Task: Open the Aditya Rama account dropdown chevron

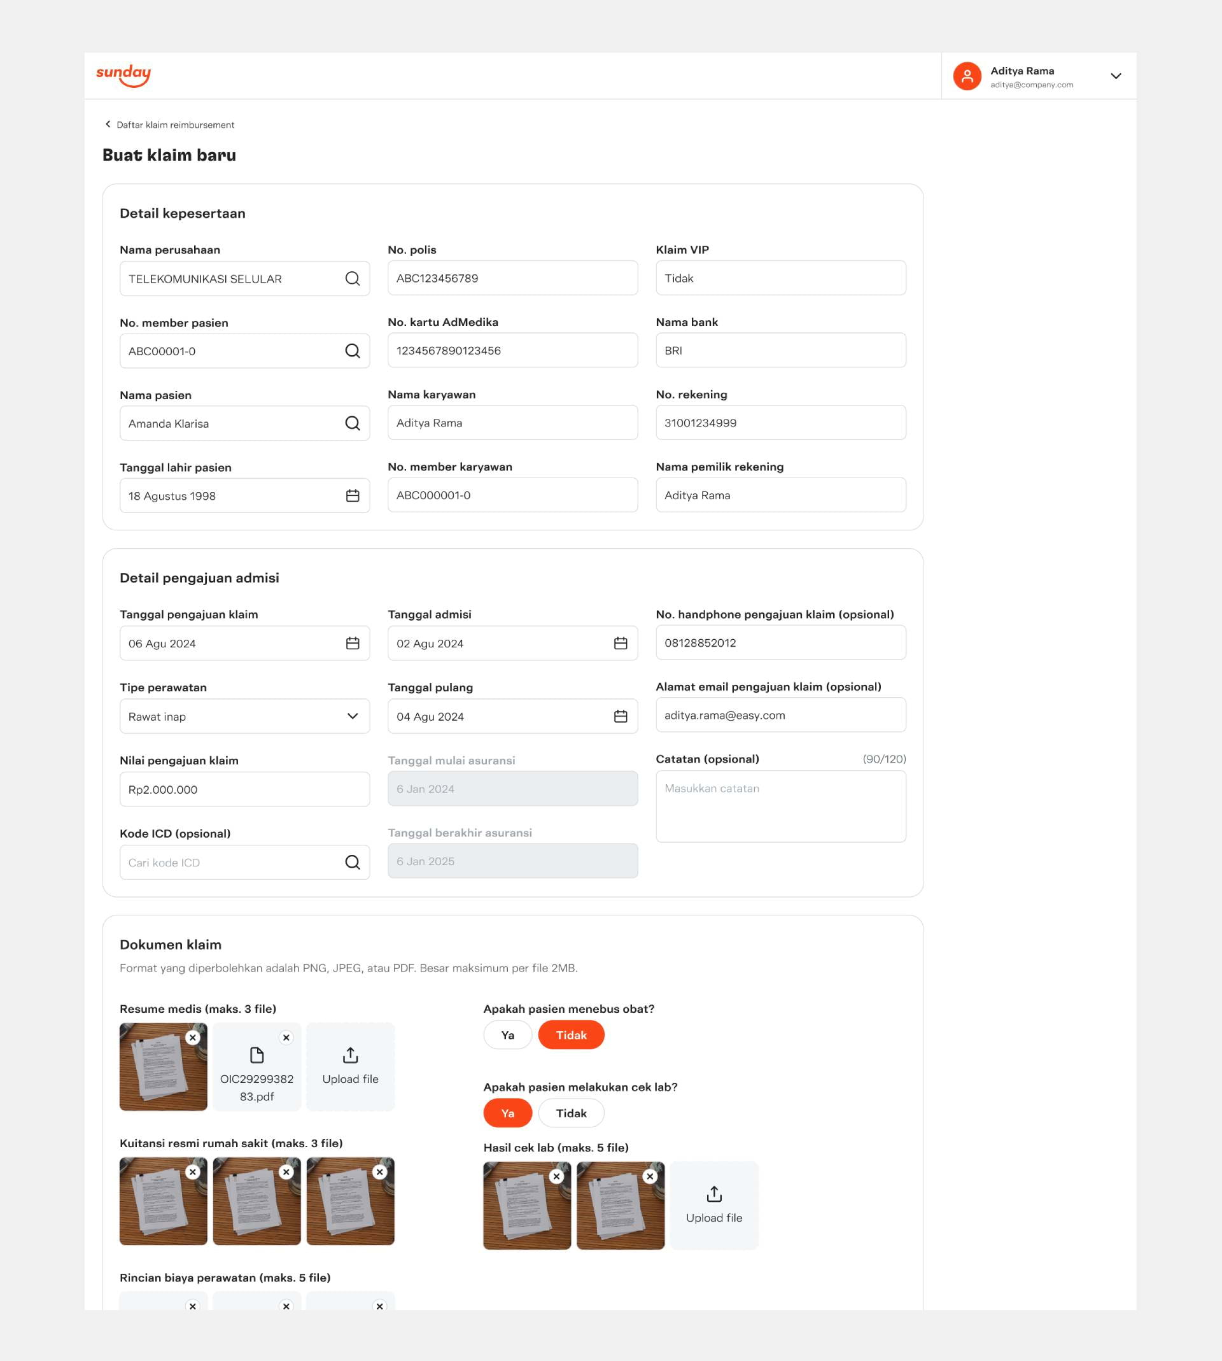Action: click(1115, 76)
